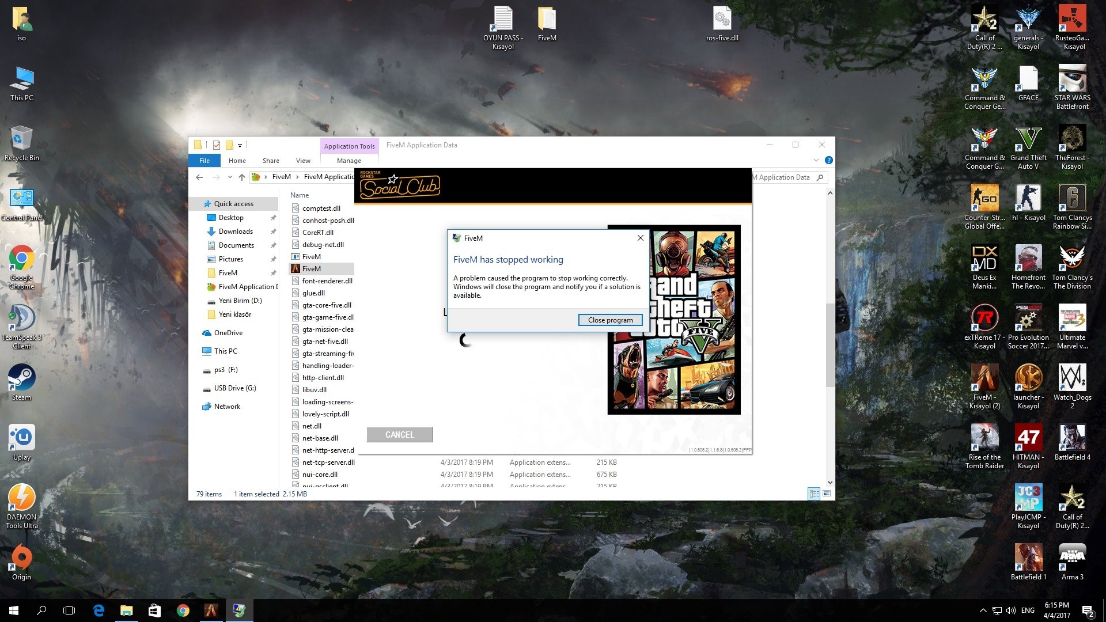Viewport: 1106px width, 622px height.
Task: Open Documents in navigation pane
Action: point(236,245)
